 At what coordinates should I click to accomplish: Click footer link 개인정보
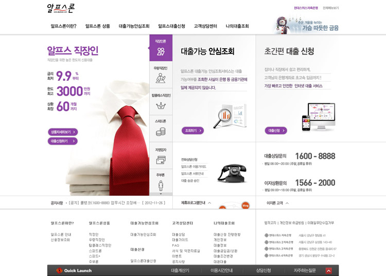point(220,240)
